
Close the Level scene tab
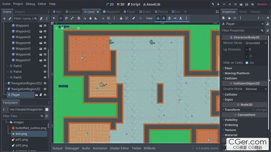pos(98,12)
